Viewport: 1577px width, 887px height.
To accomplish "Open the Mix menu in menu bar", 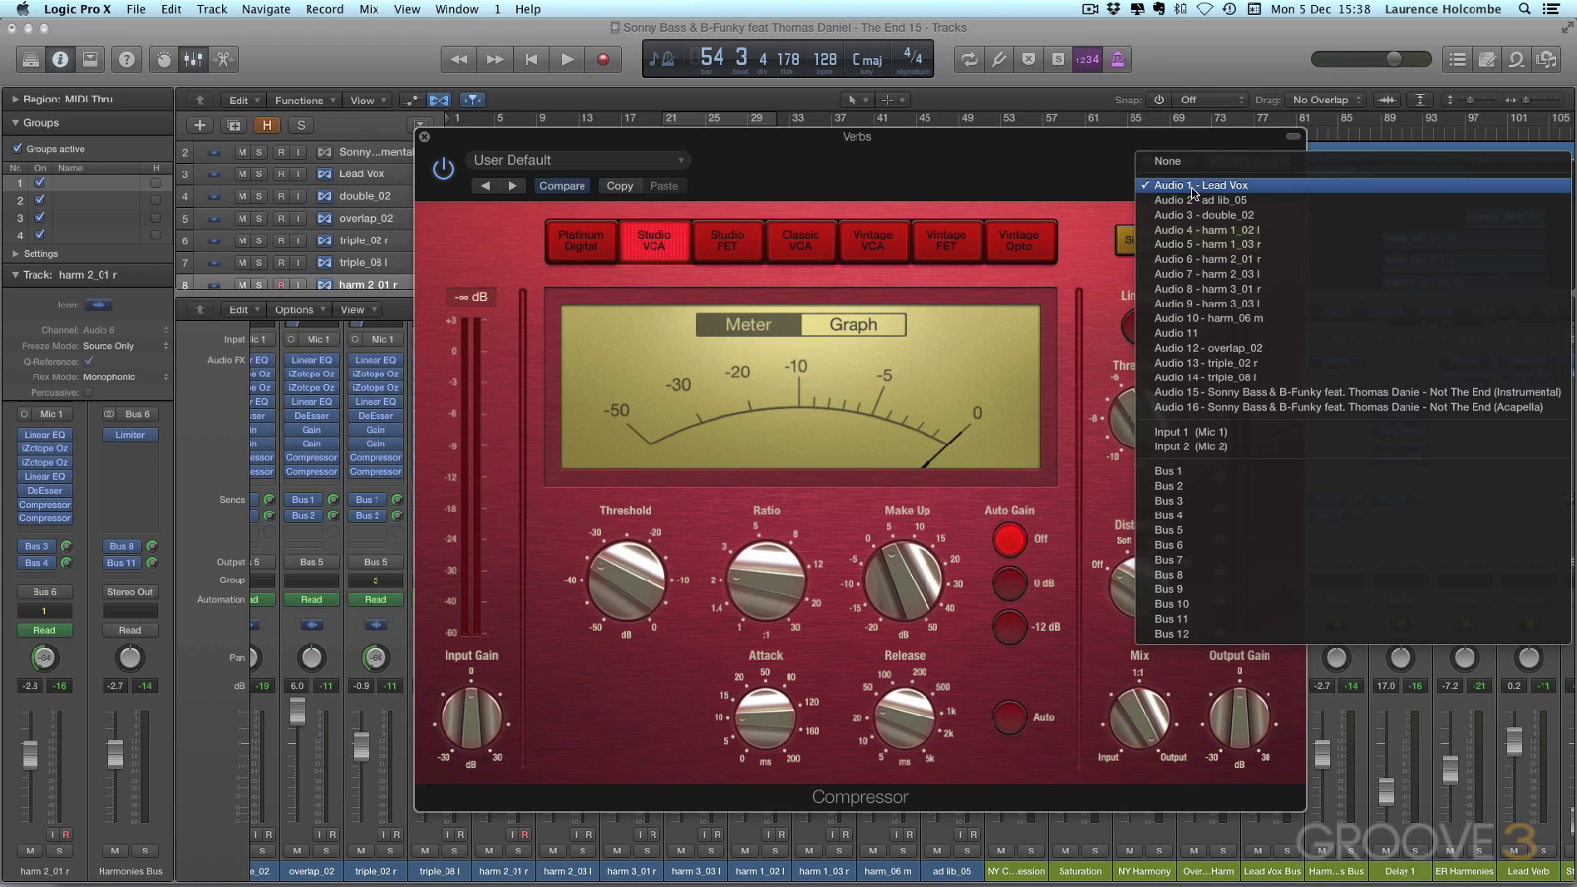I will coord(369,9).
